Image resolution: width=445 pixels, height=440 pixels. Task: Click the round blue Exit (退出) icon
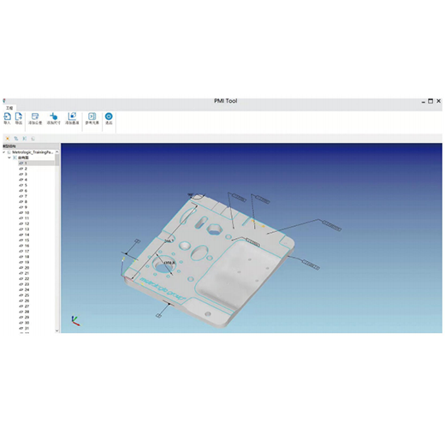[109, 116]
